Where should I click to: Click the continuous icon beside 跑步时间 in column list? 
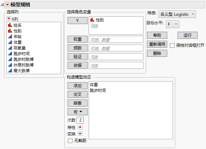10,53
